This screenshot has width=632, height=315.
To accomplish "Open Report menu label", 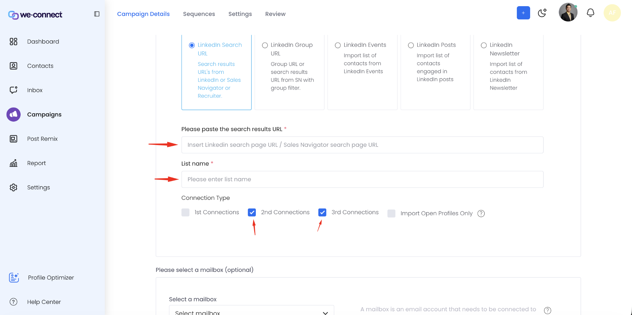I will pyautogui.click(x=36, y=163).
